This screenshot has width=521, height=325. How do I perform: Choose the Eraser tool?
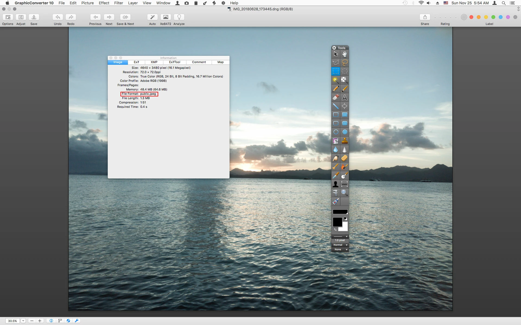tap(336, 97)
